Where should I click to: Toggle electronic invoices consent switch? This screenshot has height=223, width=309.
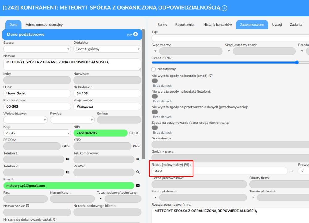[155, 127]
